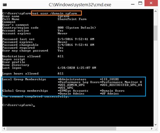This screenshot has width=160, height=133.
Task: Maximize the cmd.exe window
Action: click(140, 3)
